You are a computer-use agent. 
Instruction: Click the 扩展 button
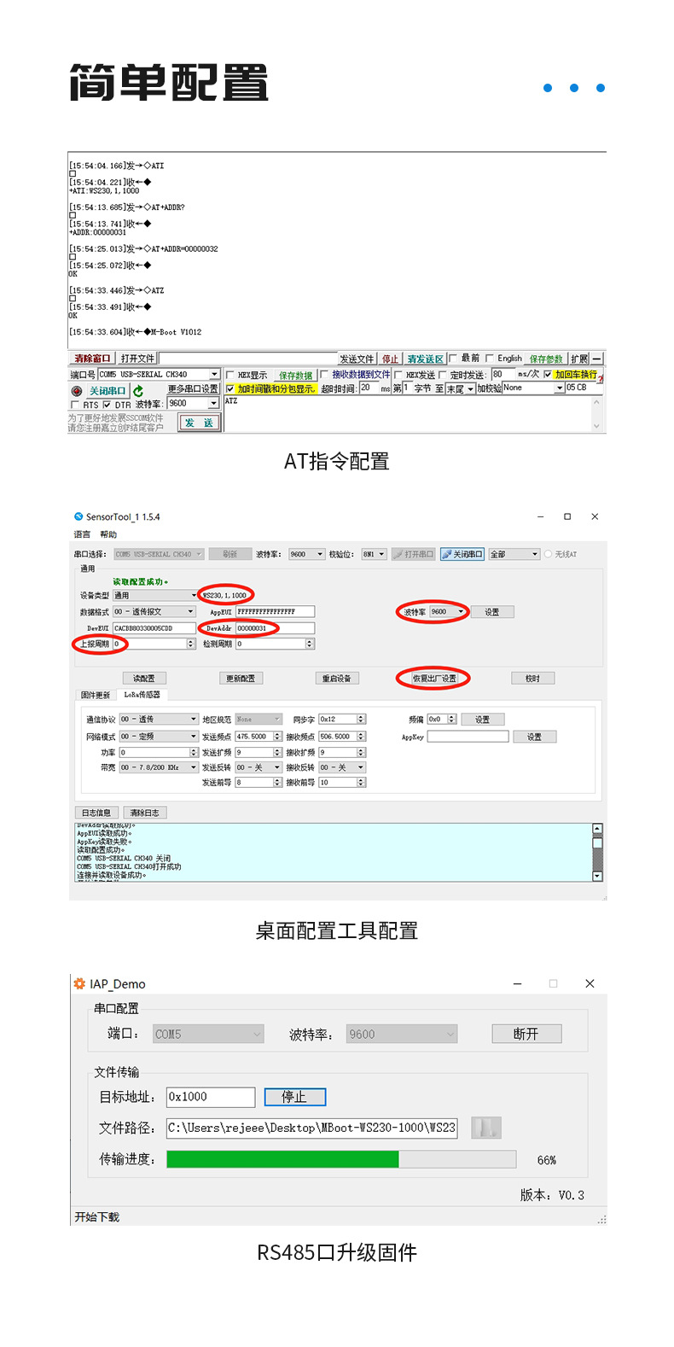pyautogui.click(x=579, y=359)
